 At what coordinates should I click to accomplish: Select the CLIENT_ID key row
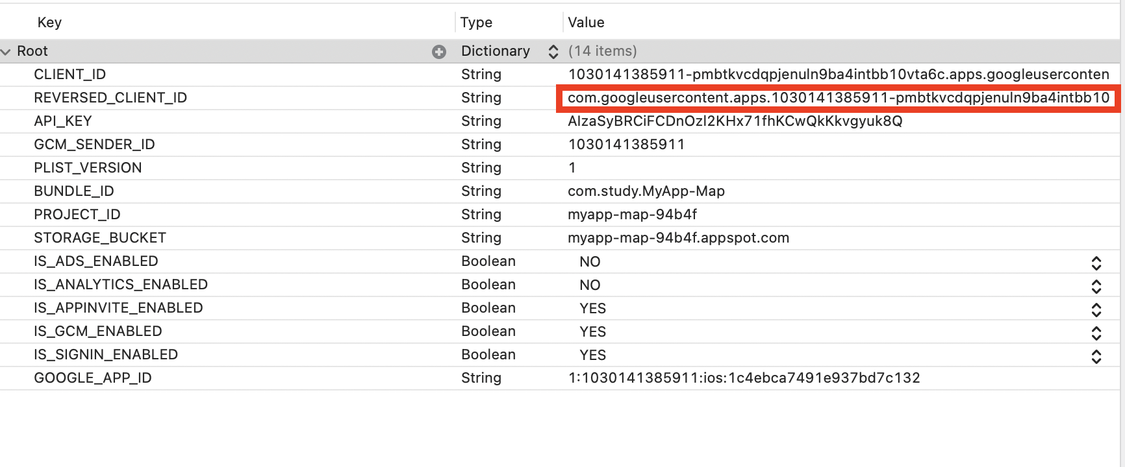click(x=70, y=75)
